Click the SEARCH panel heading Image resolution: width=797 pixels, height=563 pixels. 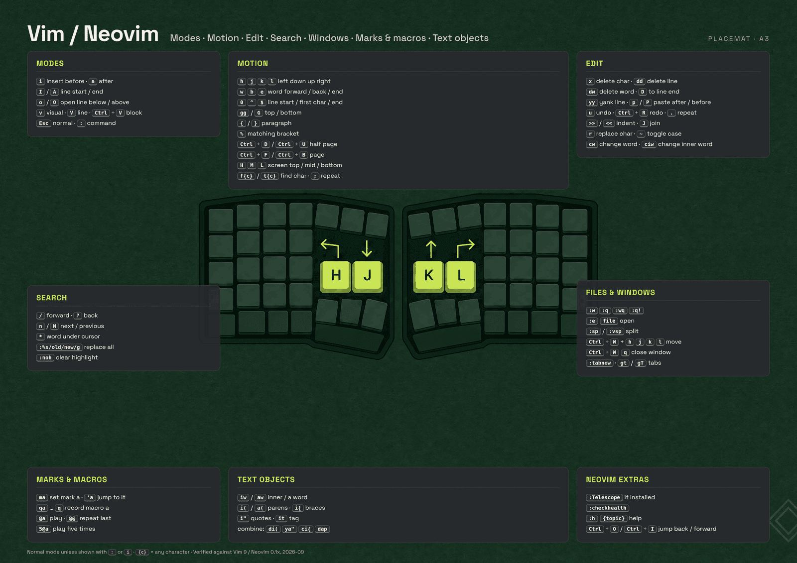(51, 298)
